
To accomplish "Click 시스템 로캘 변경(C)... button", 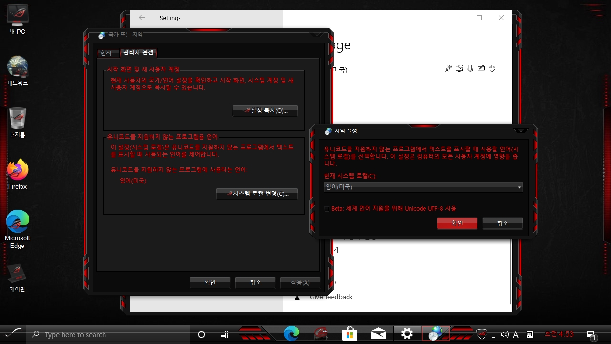I will click(257, 193).
